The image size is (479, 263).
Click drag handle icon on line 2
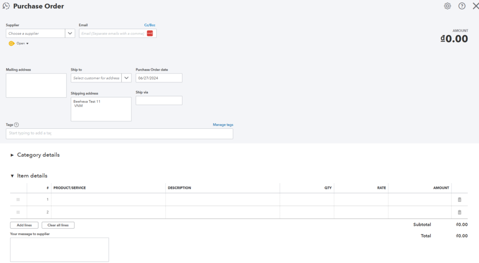point(18,212)
